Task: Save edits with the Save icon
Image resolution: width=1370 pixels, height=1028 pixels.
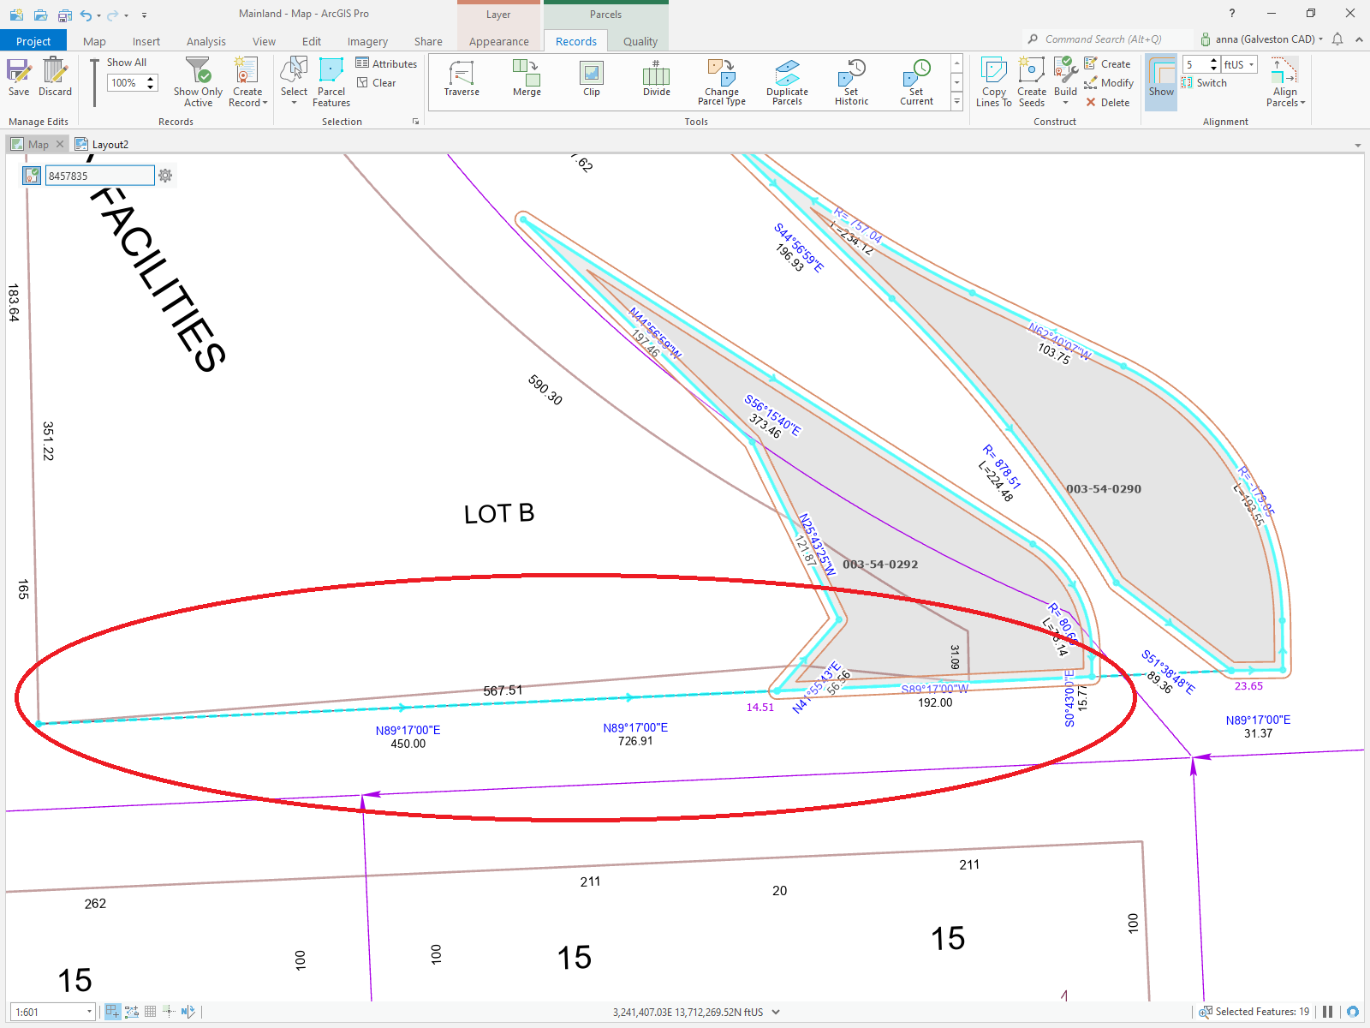Action: click(19, 77)
